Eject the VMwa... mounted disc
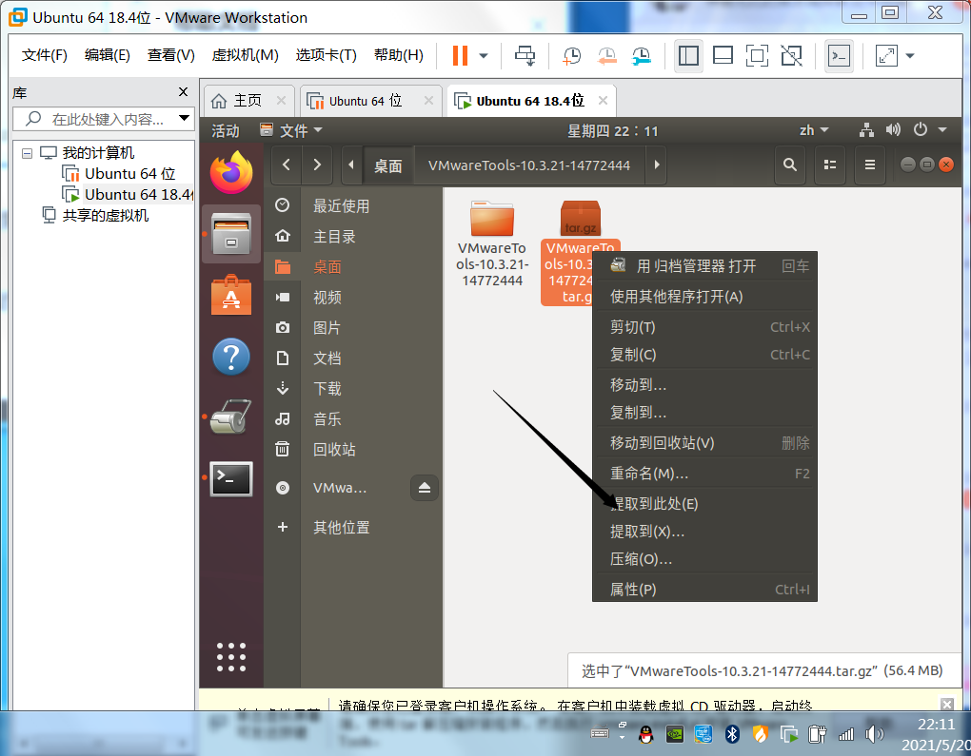The width and height of the screenshot is (971, 756). click(x=425, y=488)
